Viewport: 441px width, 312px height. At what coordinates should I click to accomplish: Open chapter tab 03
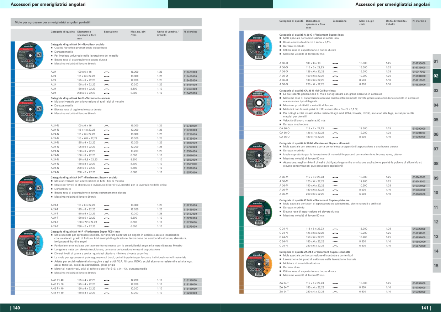pos(436,91)
